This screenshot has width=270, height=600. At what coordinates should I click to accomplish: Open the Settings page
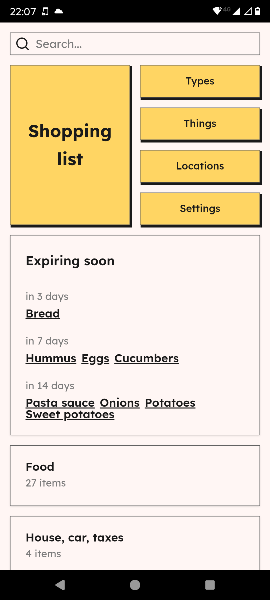click(x=200, y=209)
